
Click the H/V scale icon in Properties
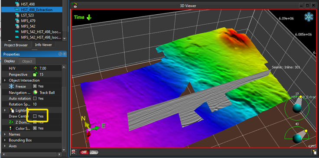(35, 68)
